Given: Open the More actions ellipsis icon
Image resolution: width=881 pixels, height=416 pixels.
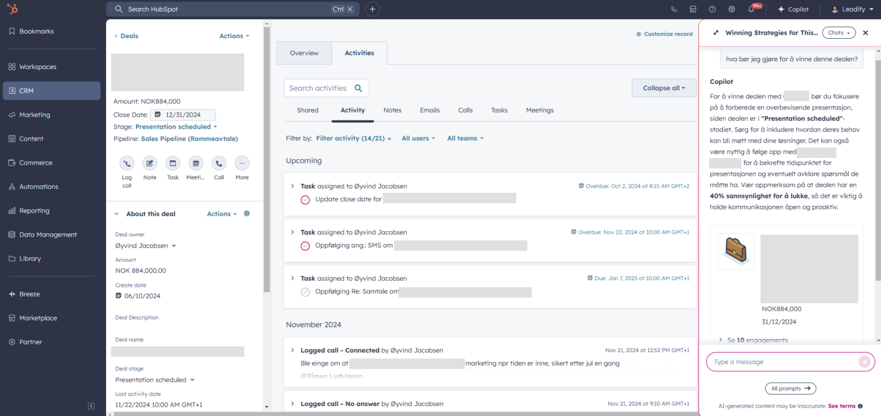Looking at the screenshot, I should [242, 163].
